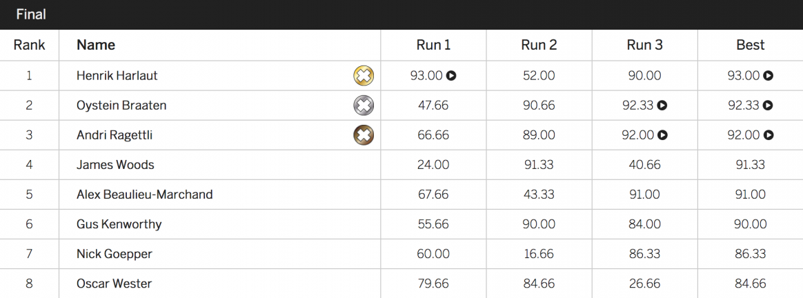Play Andri Ragettli's Best run video
This screenshot has height=298, width=803.
769,135
